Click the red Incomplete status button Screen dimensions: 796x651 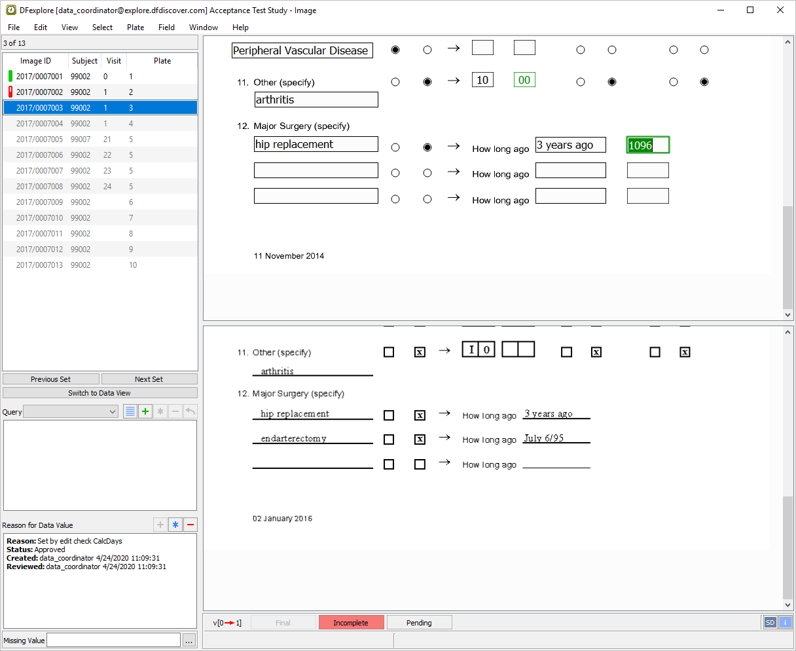351,623
